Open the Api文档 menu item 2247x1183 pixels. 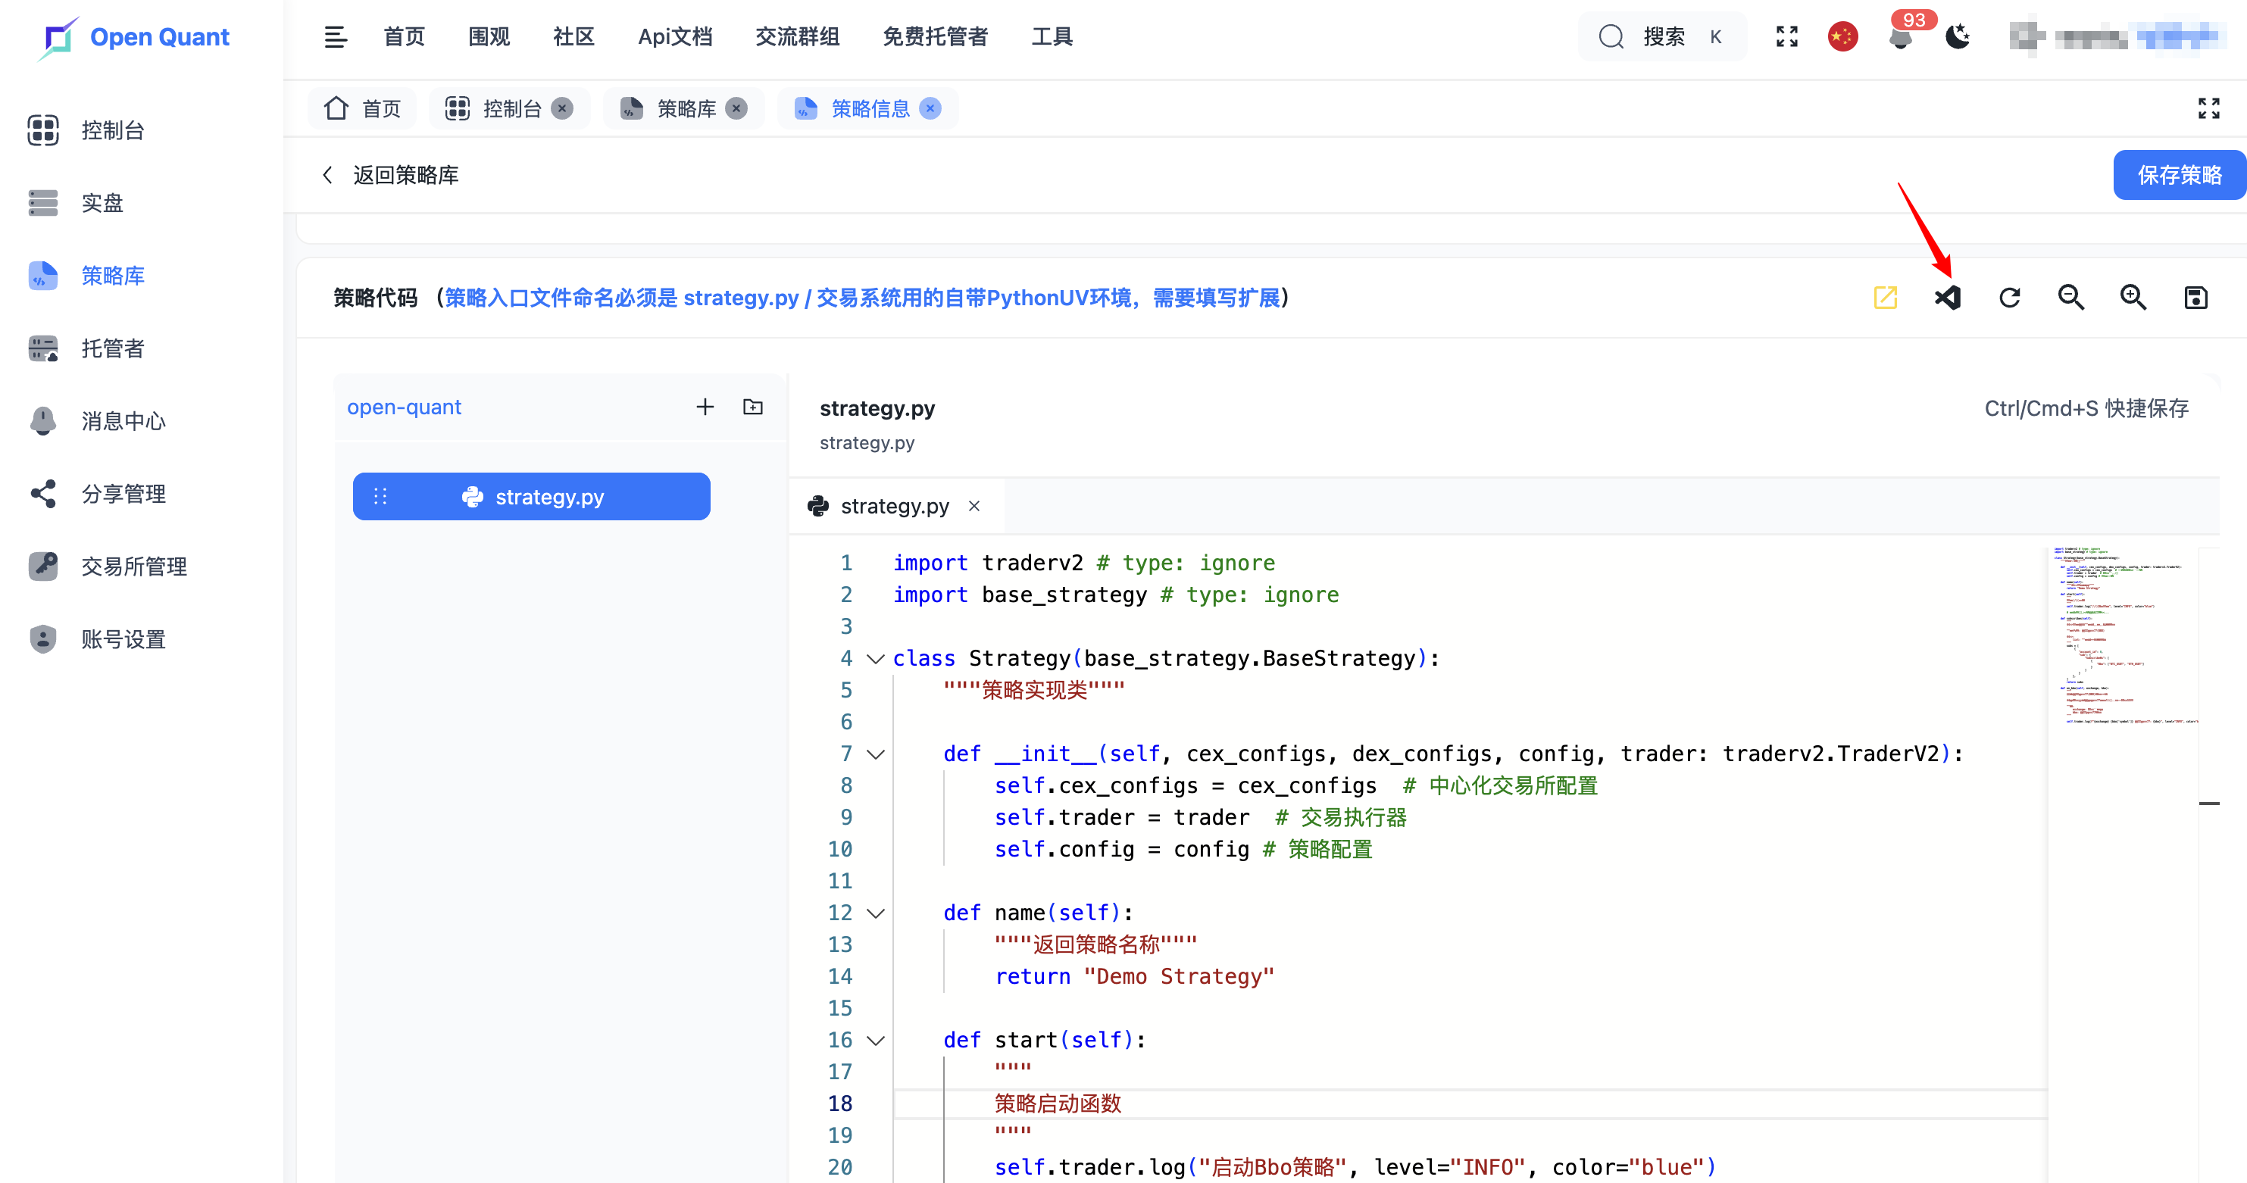coord(675,36)
